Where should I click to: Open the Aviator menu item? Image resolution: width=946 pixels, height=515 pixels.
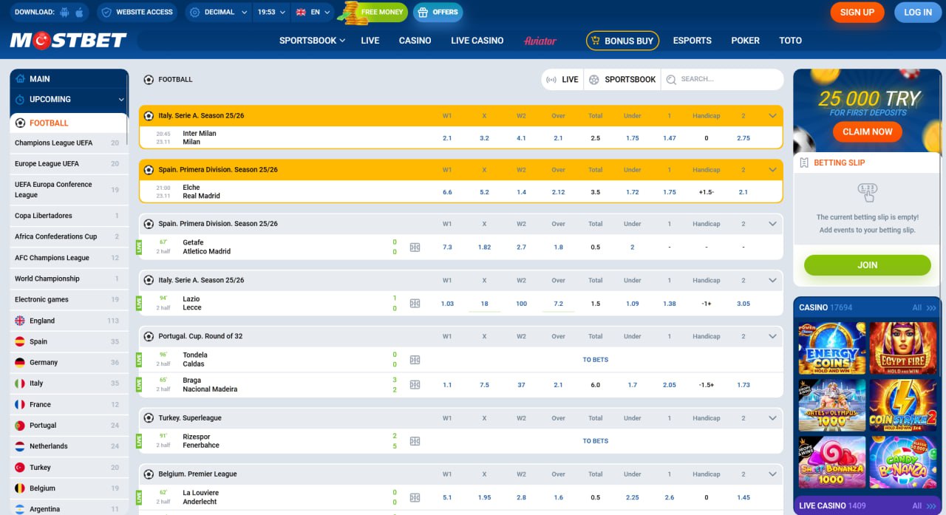coord(540,41)
